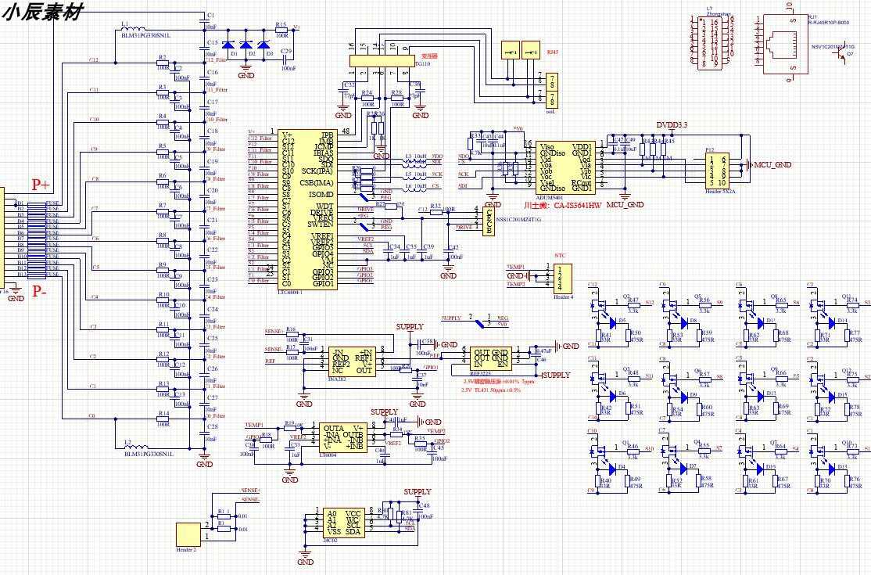Select sense resistor R1_1
Viewport: 871px width, 575px height.
click(224, 516)
